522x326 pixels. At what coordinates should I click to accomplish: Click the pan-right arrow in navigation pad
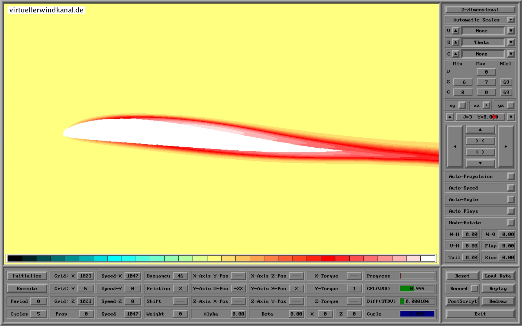(506, 147)
